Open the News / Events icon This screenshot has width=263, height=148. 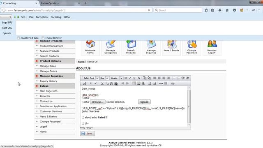[171, 47]
